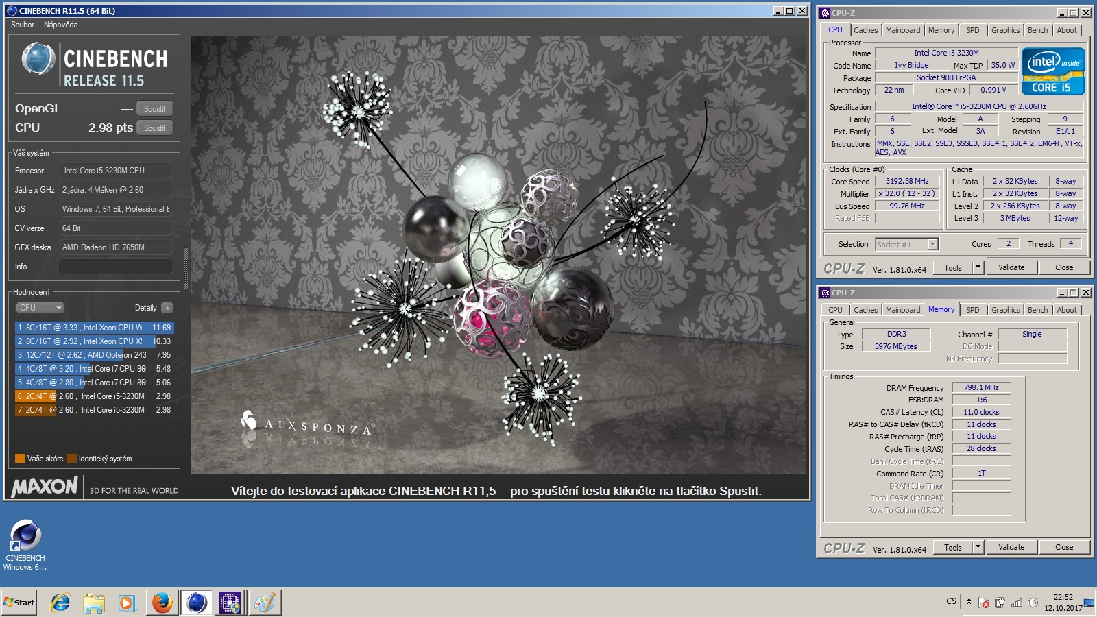
Task: Open About tab in top CPU-Z
Action: click(1067, 30)
